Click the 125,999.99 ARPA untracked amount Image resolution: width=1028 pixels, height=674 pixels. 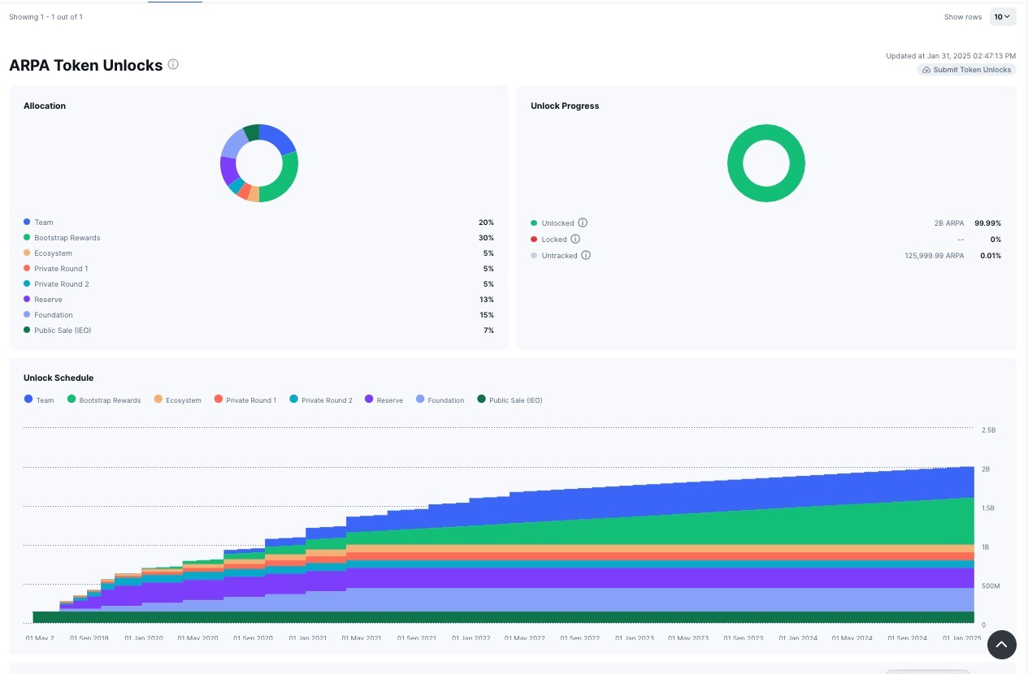pos(935,256)
